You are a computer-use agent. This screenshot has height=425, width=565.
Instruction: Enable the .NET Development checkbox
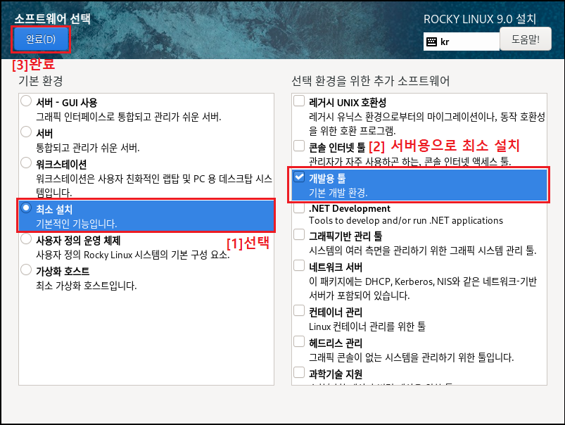point(299,208)
